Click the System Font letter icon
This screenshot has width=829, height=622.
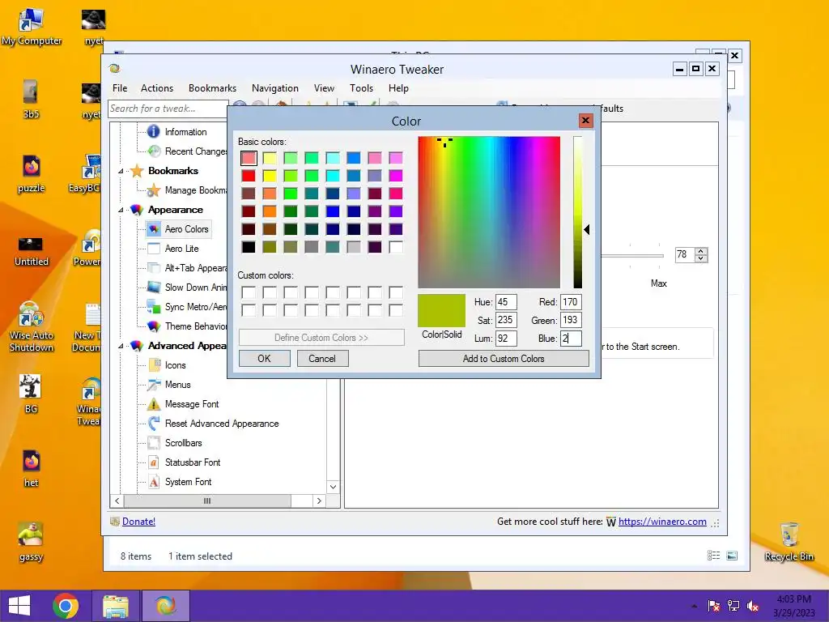point(153,482)
